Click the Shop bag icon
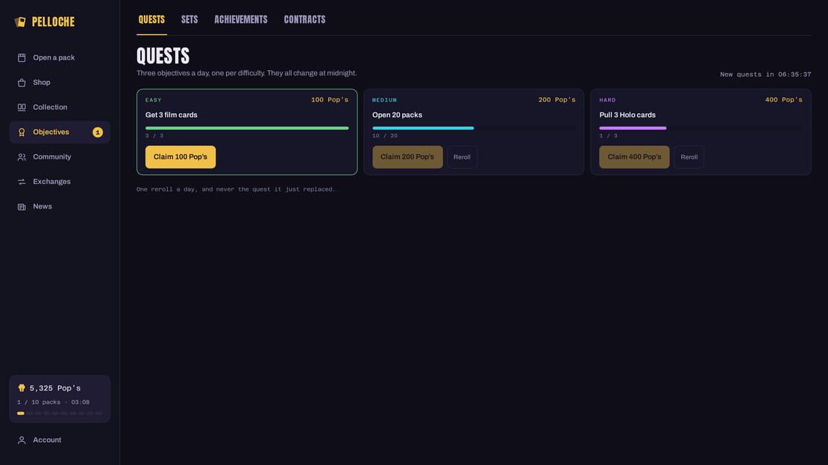 (22, 82)
